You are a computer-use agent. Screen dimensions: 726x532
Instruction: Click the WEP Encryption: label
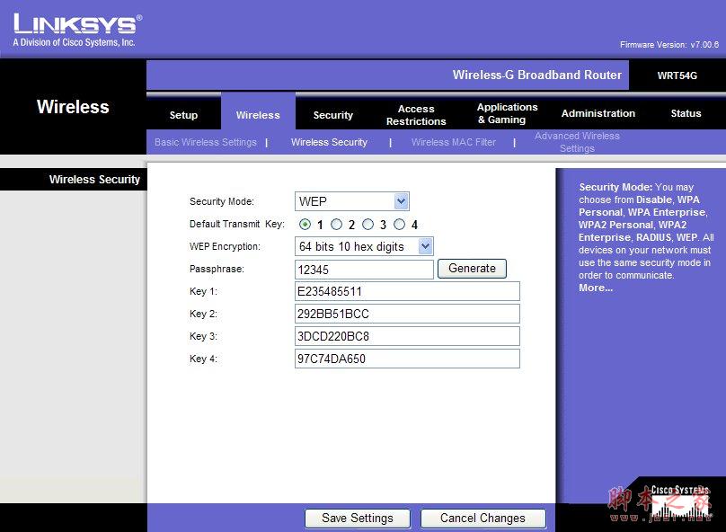tap(225, 246)
